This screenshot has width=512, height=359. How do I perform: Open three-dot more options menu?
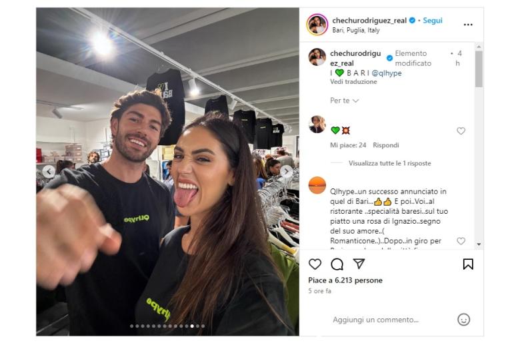[x=468, y=25]
